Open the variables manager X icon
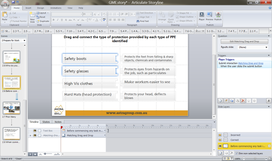 [268, 101]
